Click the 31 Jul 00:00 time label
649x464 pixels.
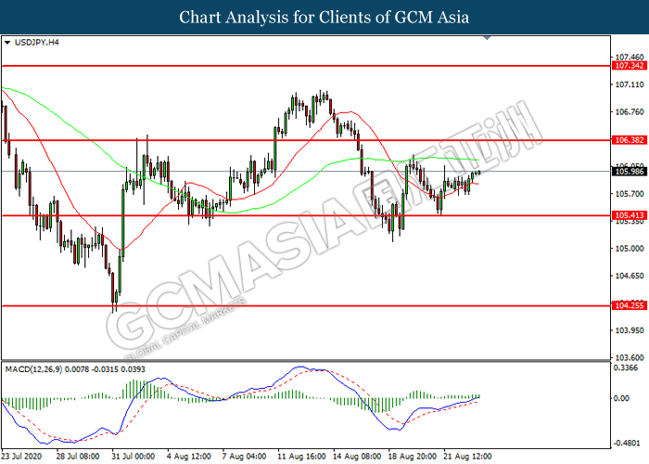coord(134,457)
